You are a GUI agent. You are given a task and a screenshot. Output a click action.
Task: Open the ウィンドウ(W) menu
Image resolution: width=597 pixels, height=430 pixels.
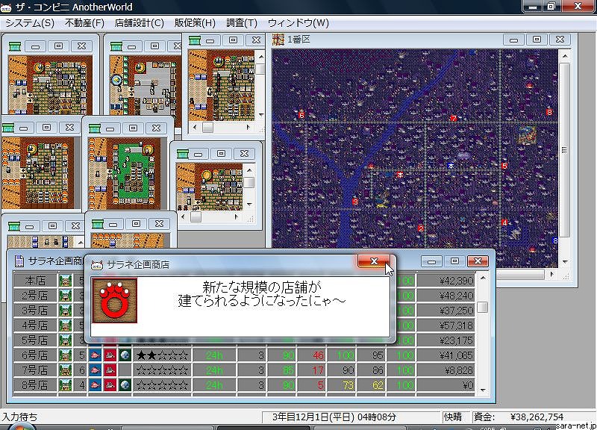coord(298,23)
